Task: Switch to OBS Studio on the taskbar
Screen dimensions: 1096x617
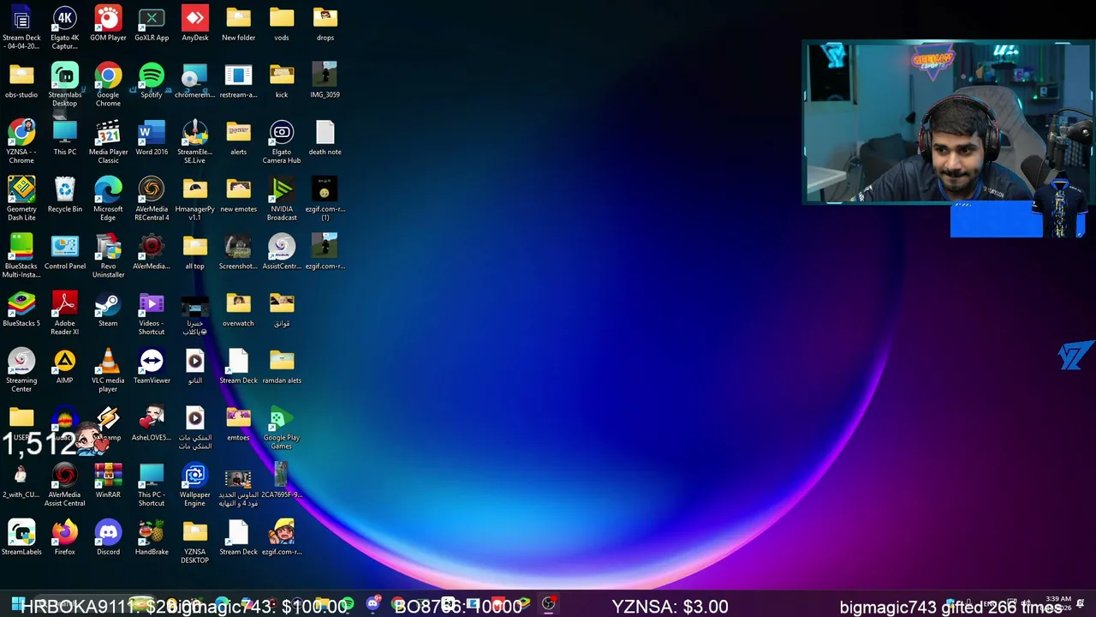Action: 549,604
